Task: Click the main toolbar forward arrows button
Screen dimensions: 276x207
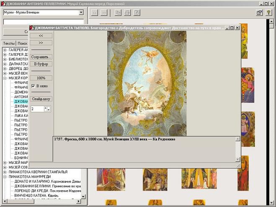Action: (x=104, y=13)
